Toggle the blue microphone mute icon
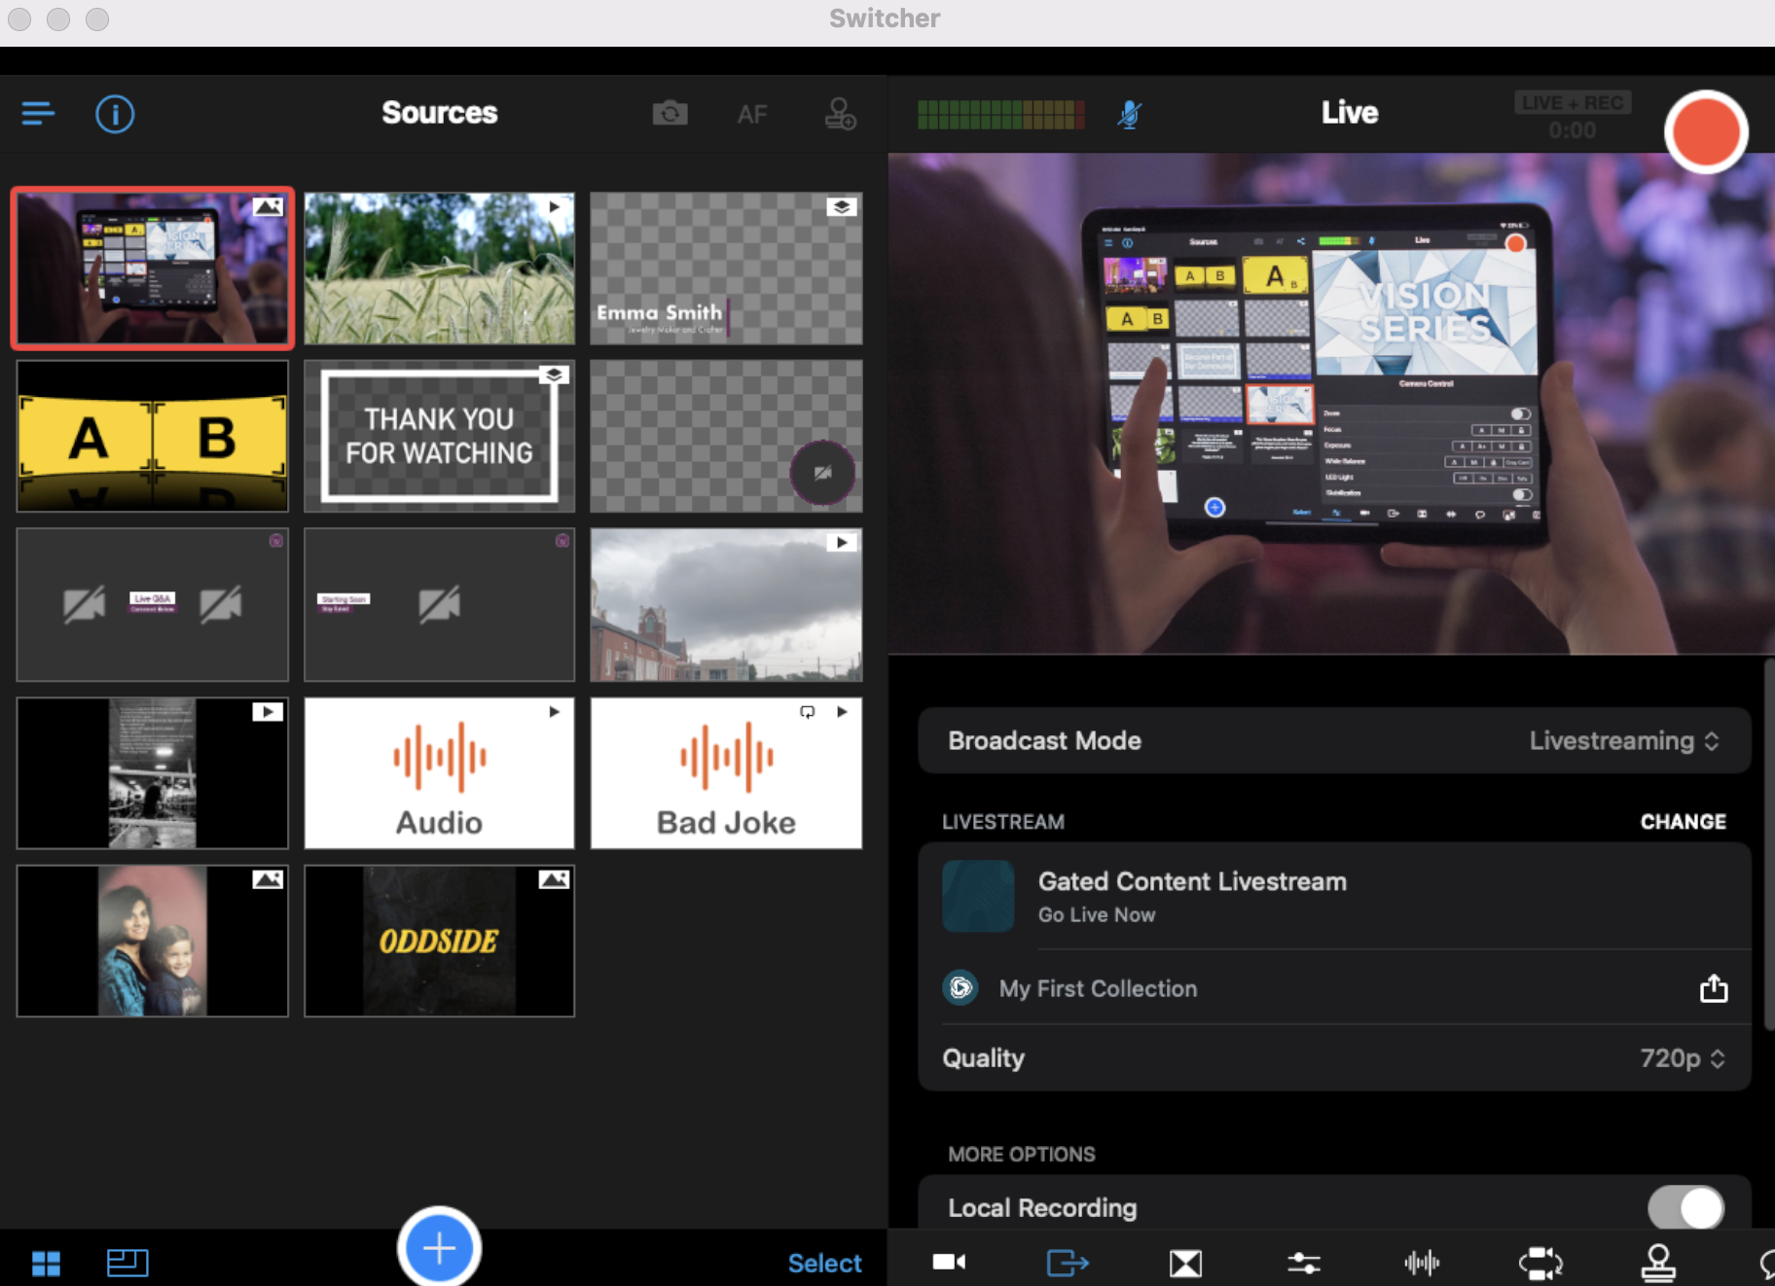 1129,115
